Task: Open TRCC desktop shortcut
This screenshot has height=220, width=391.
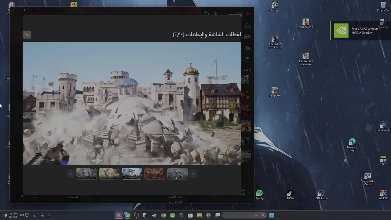Action: pos(383,161)
